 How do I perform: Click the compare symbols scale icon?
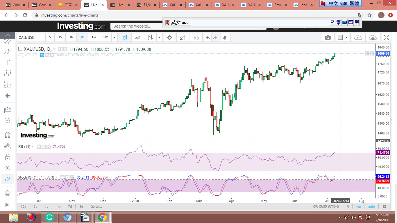point(196,37)
